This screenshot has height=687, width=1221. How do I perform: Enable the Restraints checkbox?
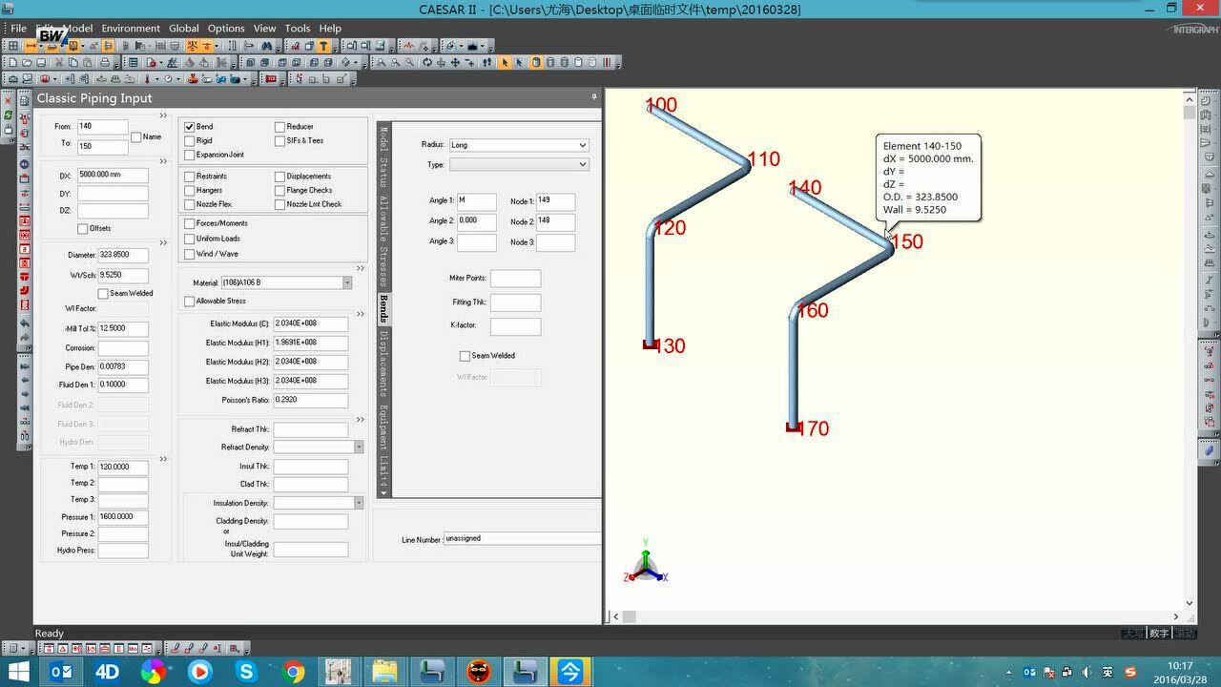[x=190, y=177]
